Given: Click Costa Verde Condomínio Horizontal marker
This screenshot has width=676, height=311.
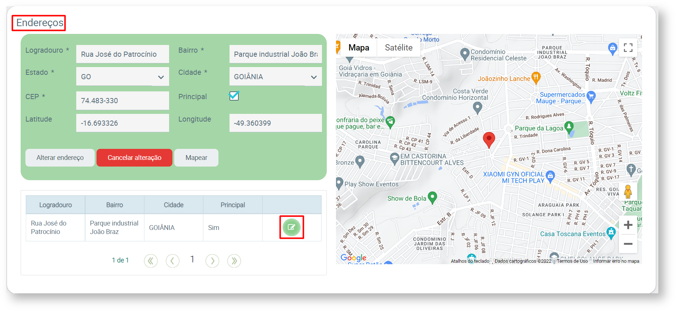Looking at the screenshot, I should click(x=477, y=108).
